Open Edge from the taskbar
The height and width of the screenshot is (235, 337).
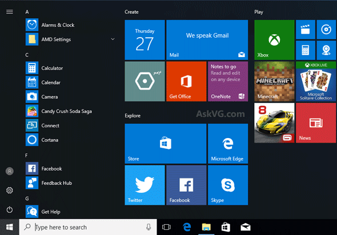point(187,227)
